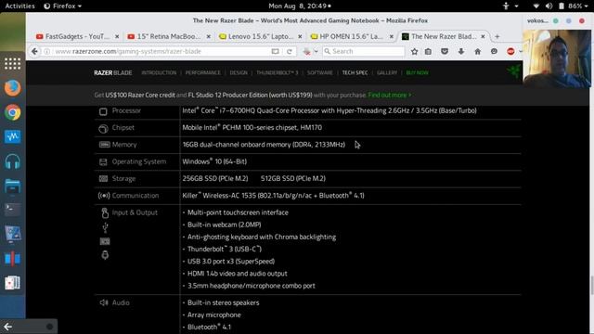This screenshot has width=594, height=334.
Task: Open the GNOME Activities overview
Action: (x=19, y=6)
